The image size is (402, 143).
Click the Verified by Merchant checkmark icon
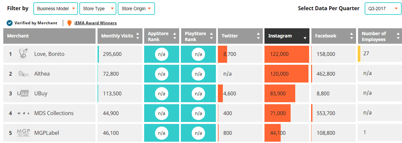point(10,23)
